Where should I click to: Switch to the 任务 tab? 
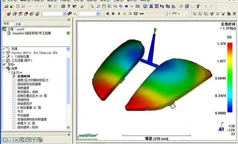[8, 24]
